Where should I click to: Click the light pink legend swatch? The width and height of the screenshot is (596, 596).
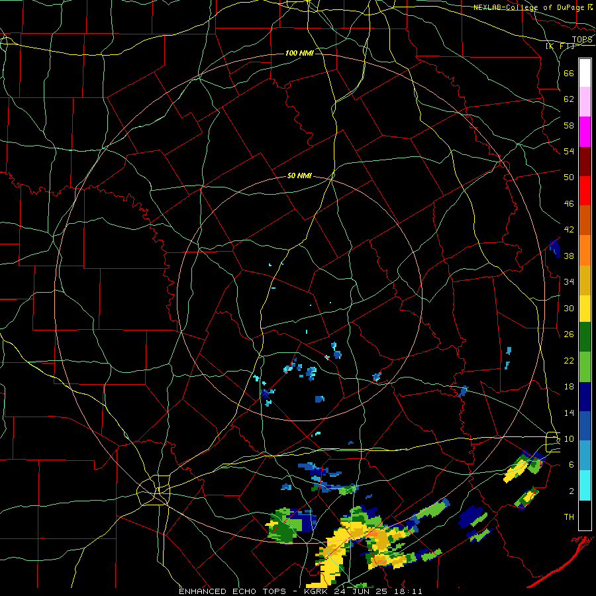point(585,101)
